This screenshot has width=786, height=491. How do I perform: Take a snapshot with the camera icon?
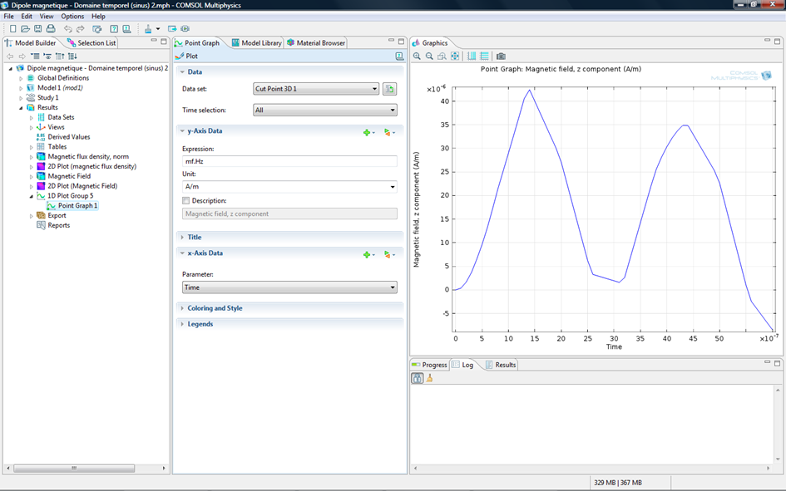(501, 56)
